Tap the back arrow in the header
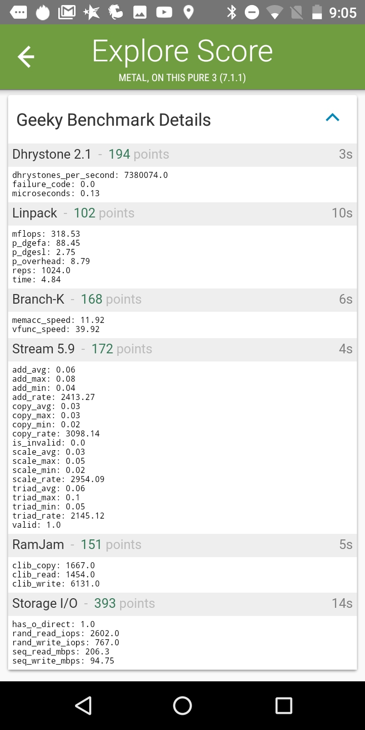365x730 pixels. (26, 57)
